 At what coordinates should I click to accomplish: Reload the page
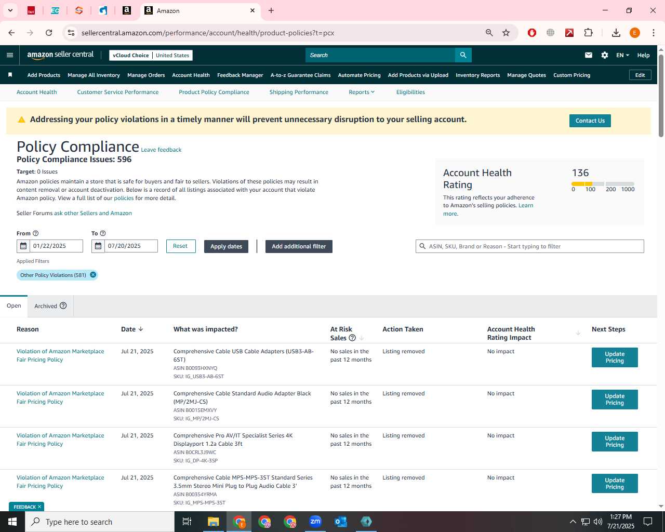coord(49,33)
